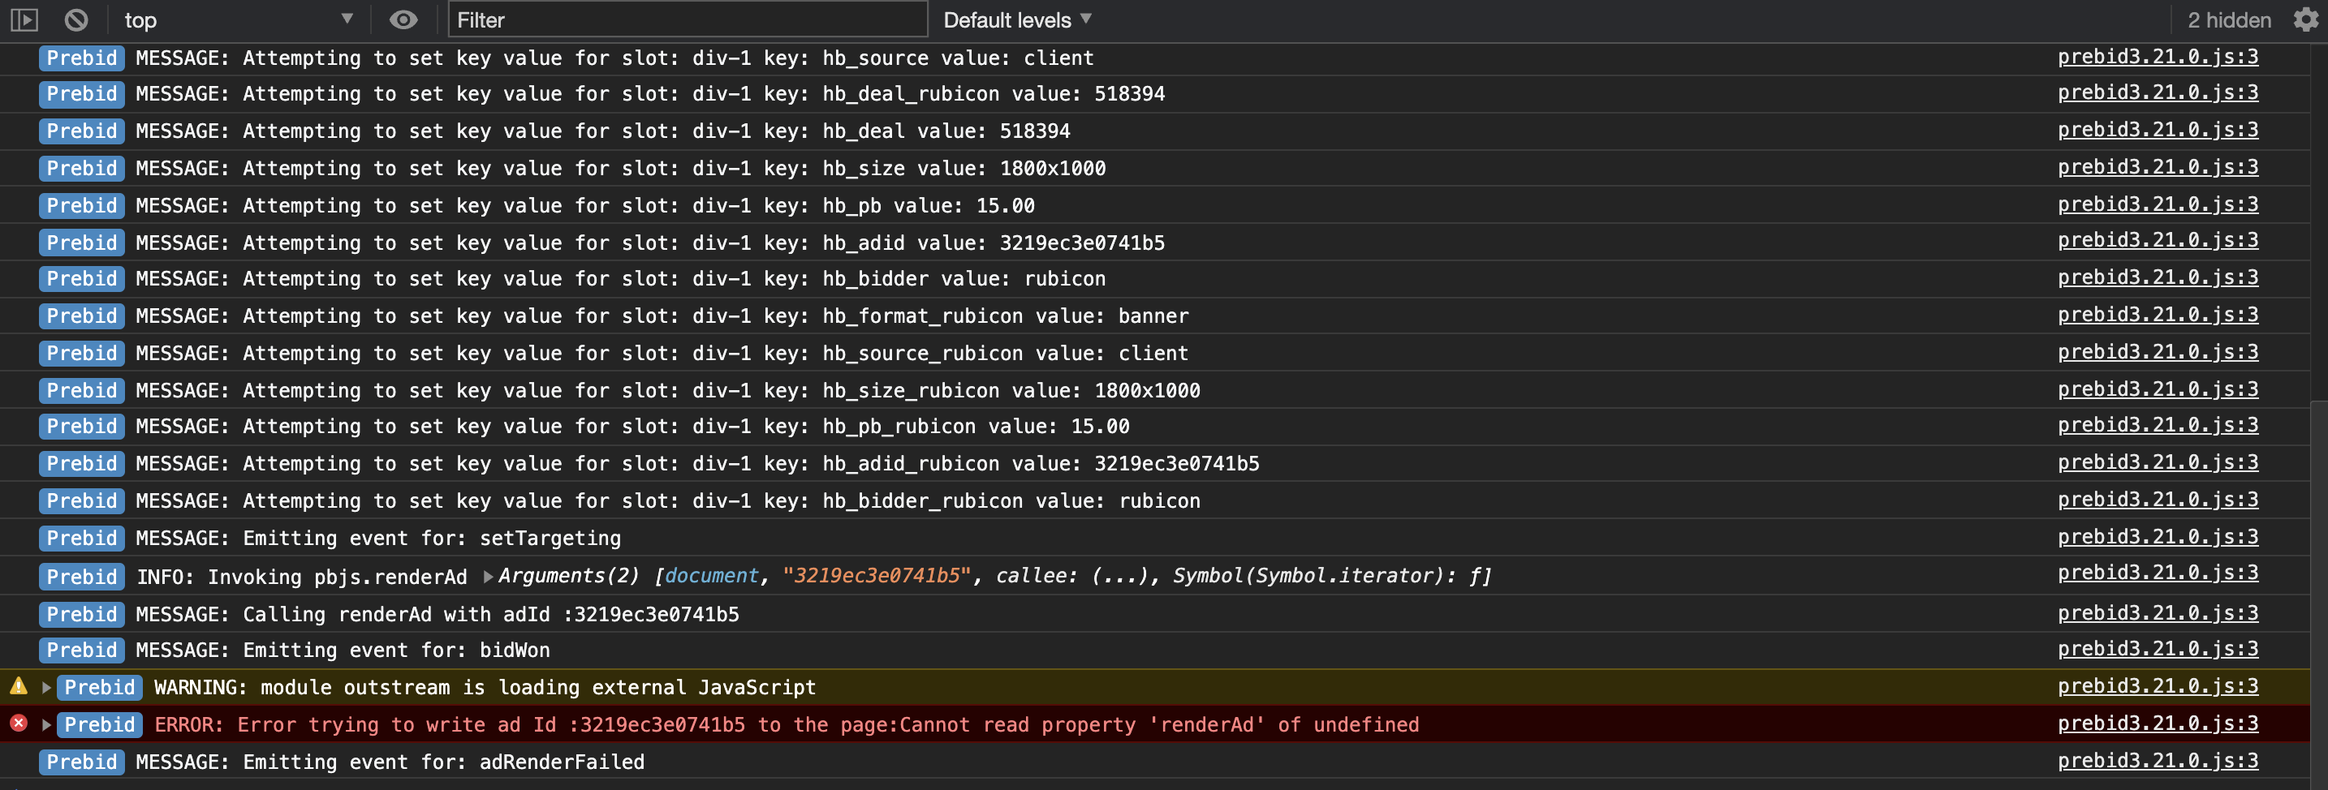This screenshot has width=2328, height=790.
Task: Select the 'hb_adid value: 3219ec3e0741b5' message
Action: click(650, 243)
